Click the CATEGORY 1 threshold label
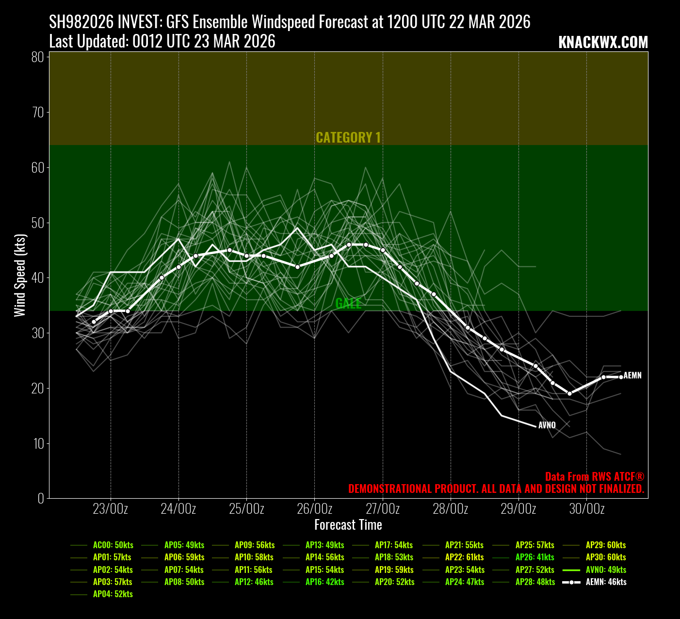This screenshot has width=680, height=619. pos(348,138)
